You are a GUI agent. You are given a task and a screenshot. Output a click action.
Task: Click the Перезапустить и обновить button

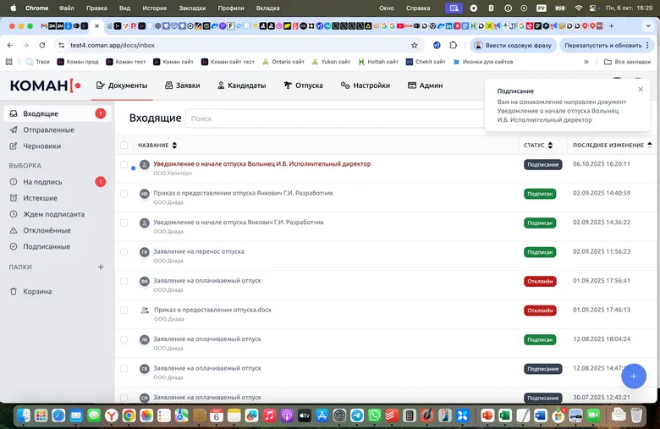pos(603,45)
